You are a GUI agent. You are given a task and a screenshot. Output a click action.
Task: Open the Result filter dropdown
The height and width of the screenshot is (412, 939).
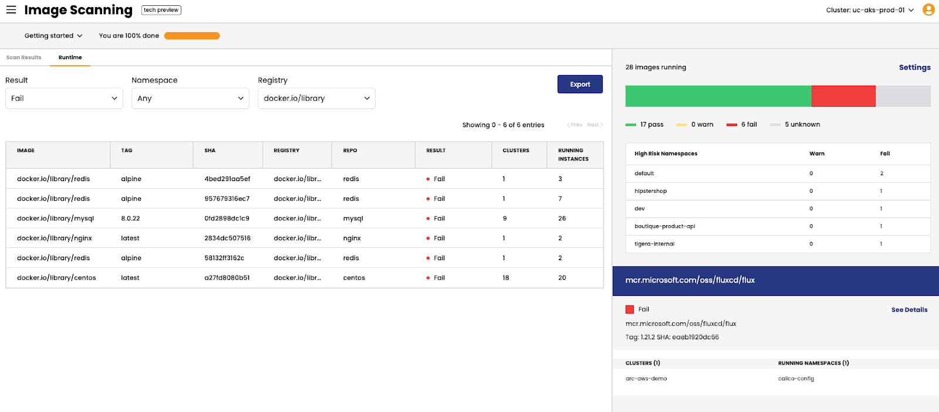coord(64,98)
